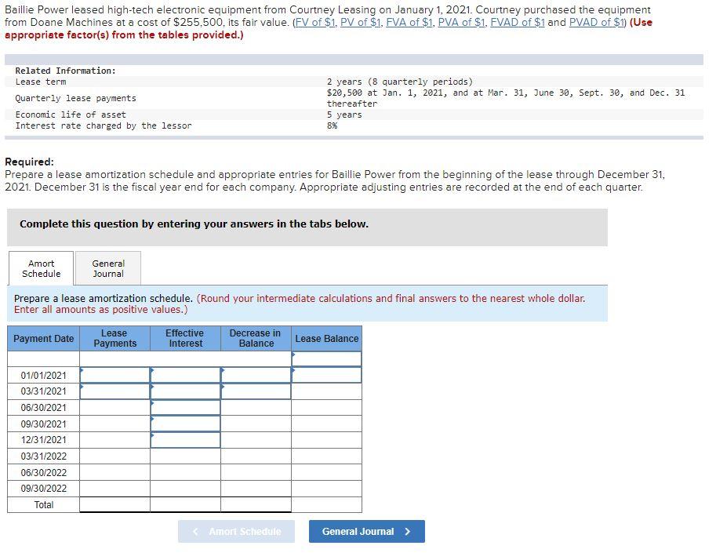Image resolution: width=716 pixels, height=560 pixels.
Task: Click Lease Payments cell for 03/31/2022
Action: coord(115,456)
